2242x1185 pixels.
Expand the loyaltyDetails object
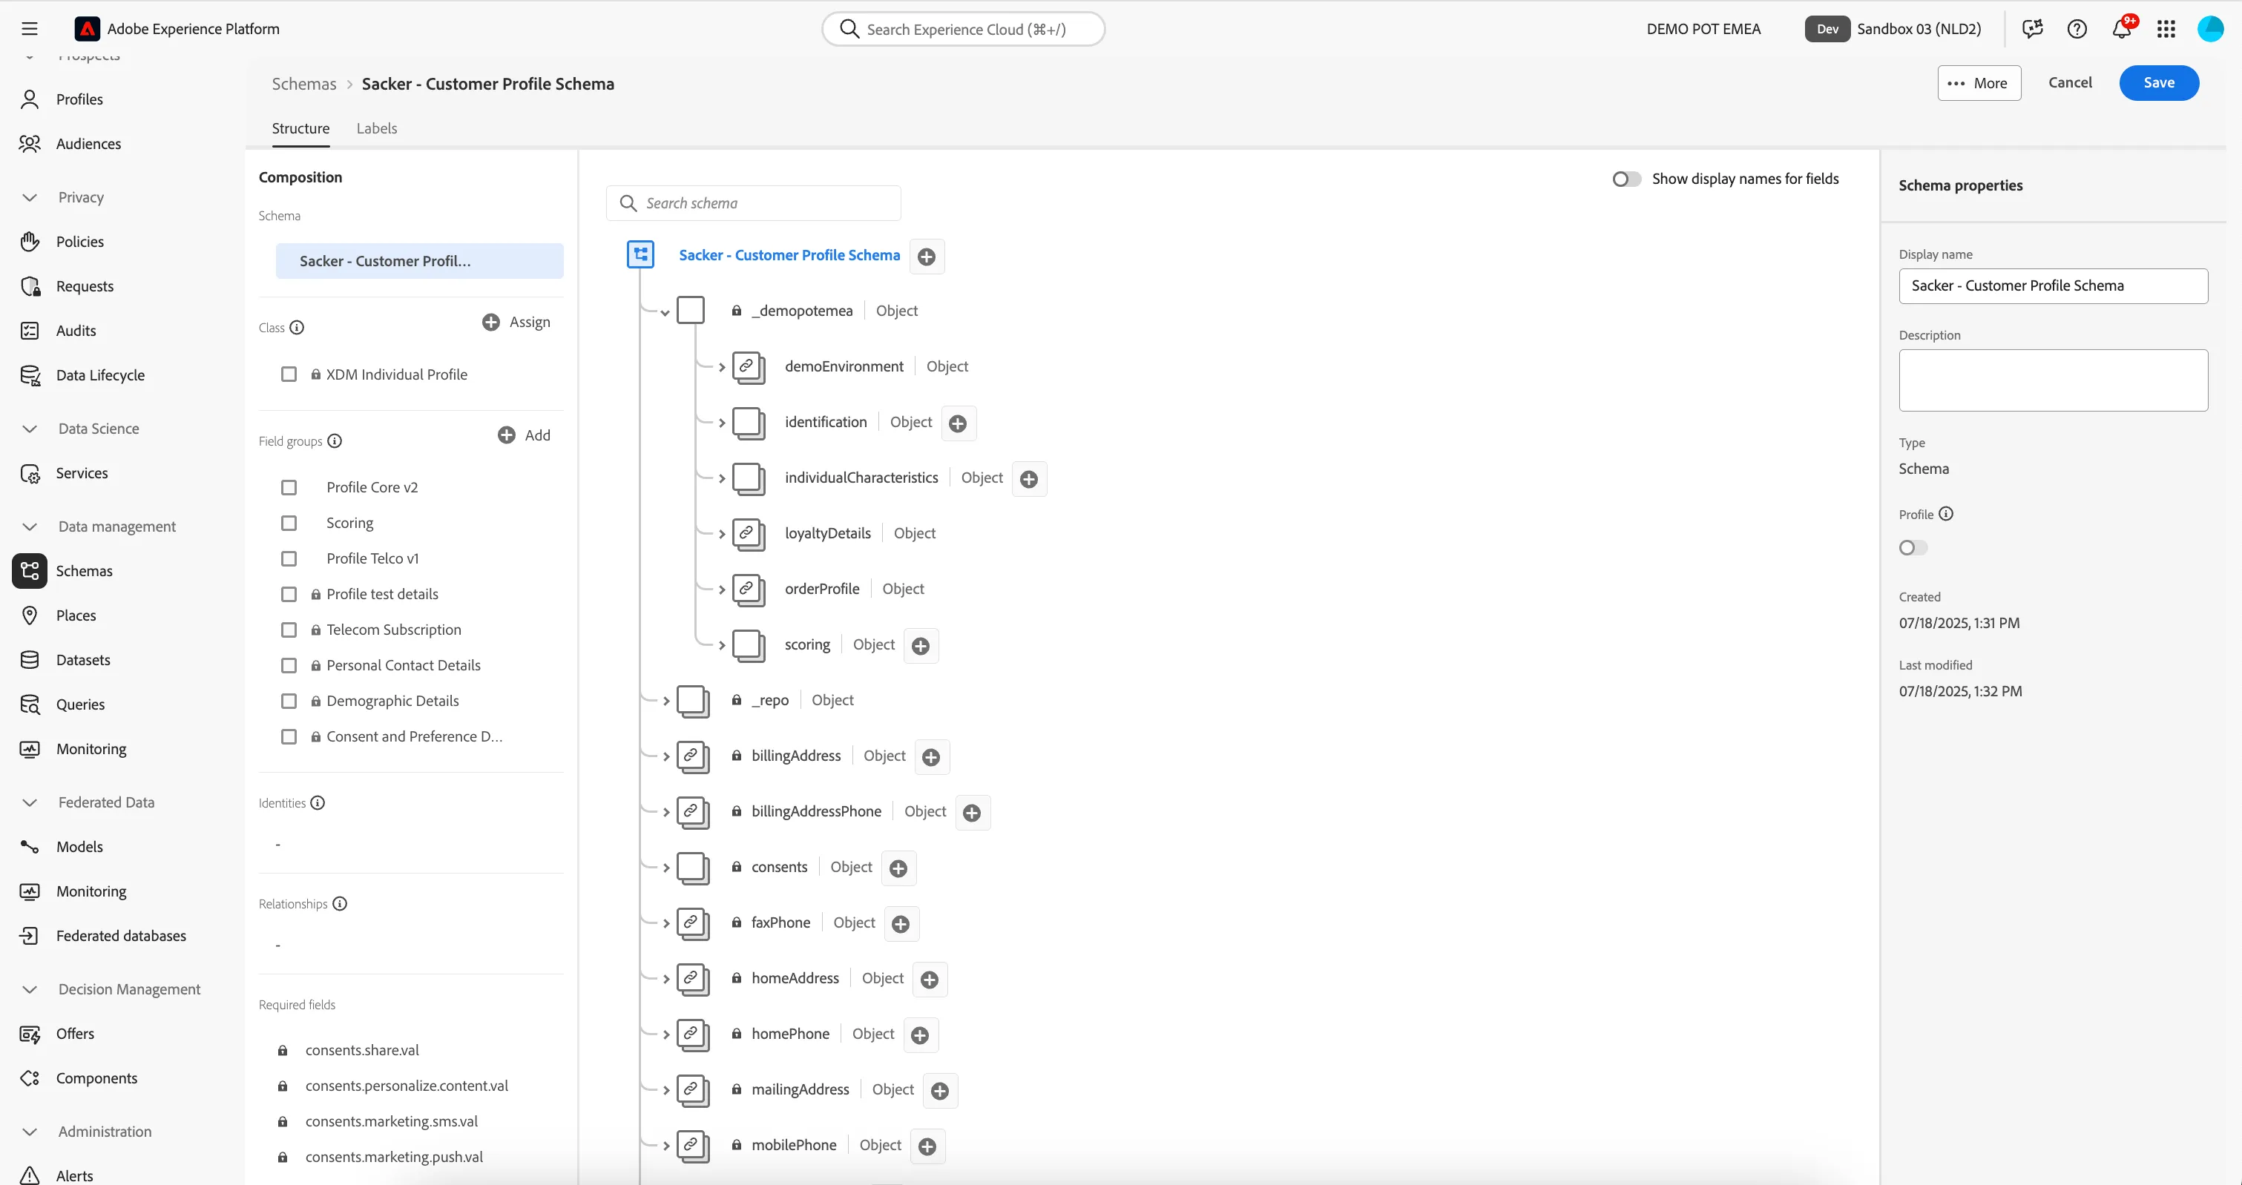click(x=722, y=534)
